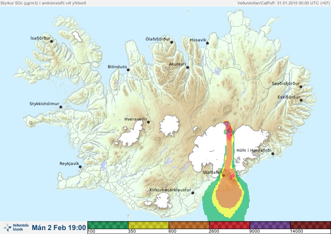
Task: Click the Blönduós marker dot
Action: 128,70
